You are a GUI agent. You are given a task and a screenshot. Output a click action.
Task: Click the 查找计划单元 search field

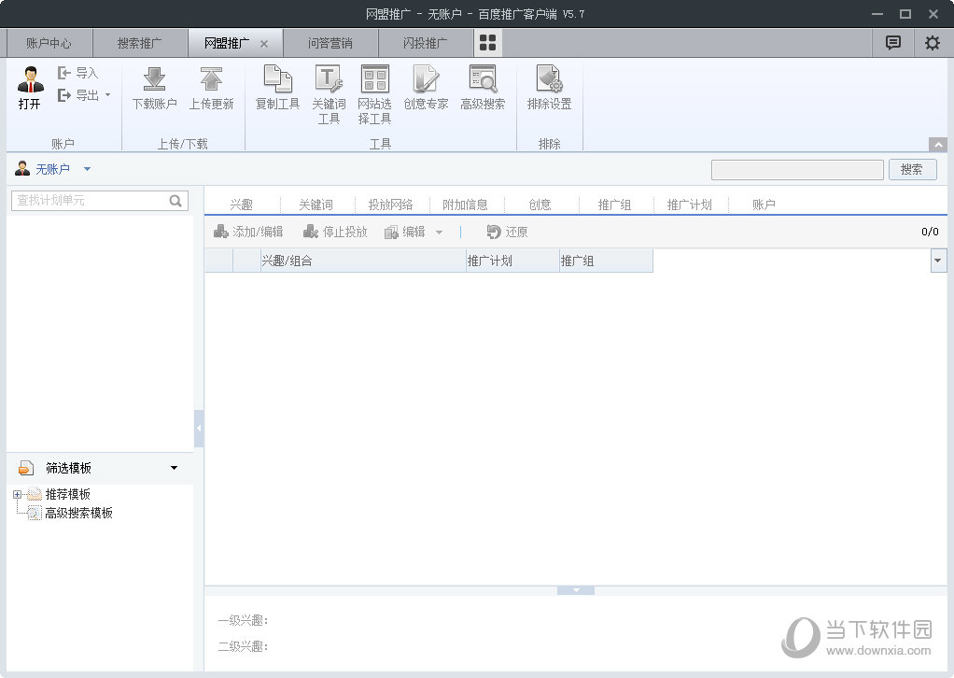(x=91, y=200)
